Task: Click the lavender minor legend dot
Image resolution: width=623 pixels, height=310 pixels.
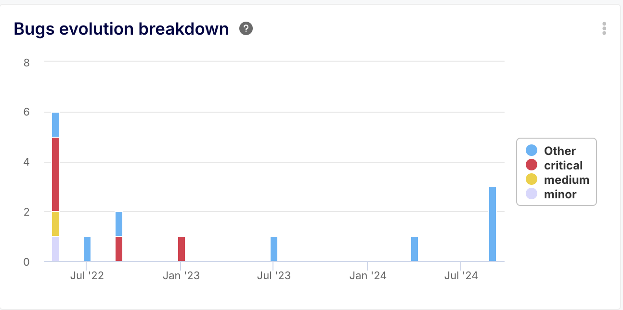Action: pos(532,194)
